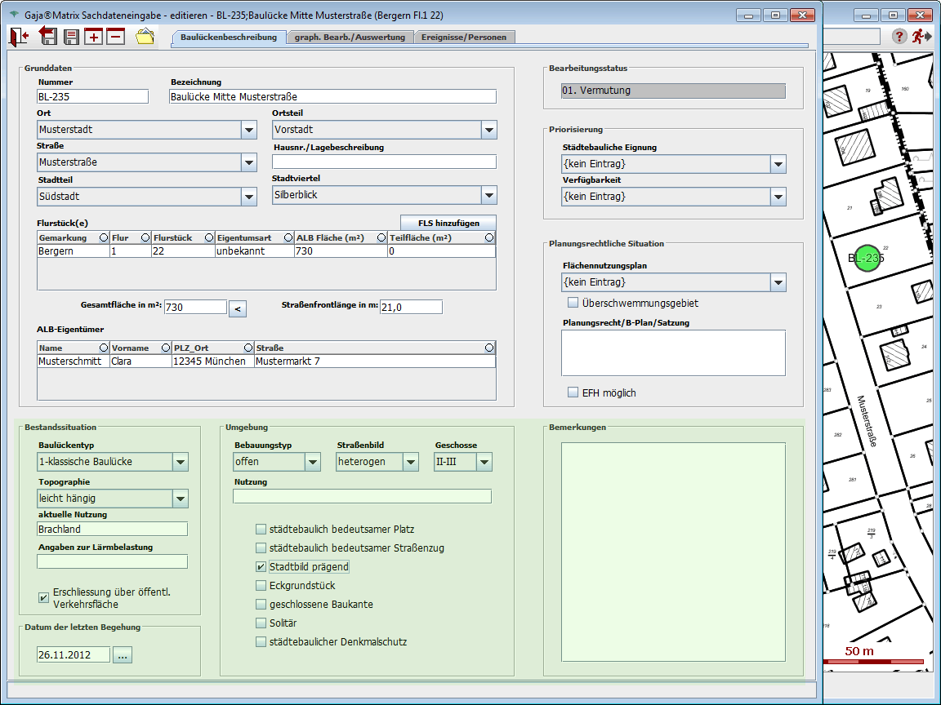Click the Bezeichnung text field
Screen dimensions: 941x705
332,97
